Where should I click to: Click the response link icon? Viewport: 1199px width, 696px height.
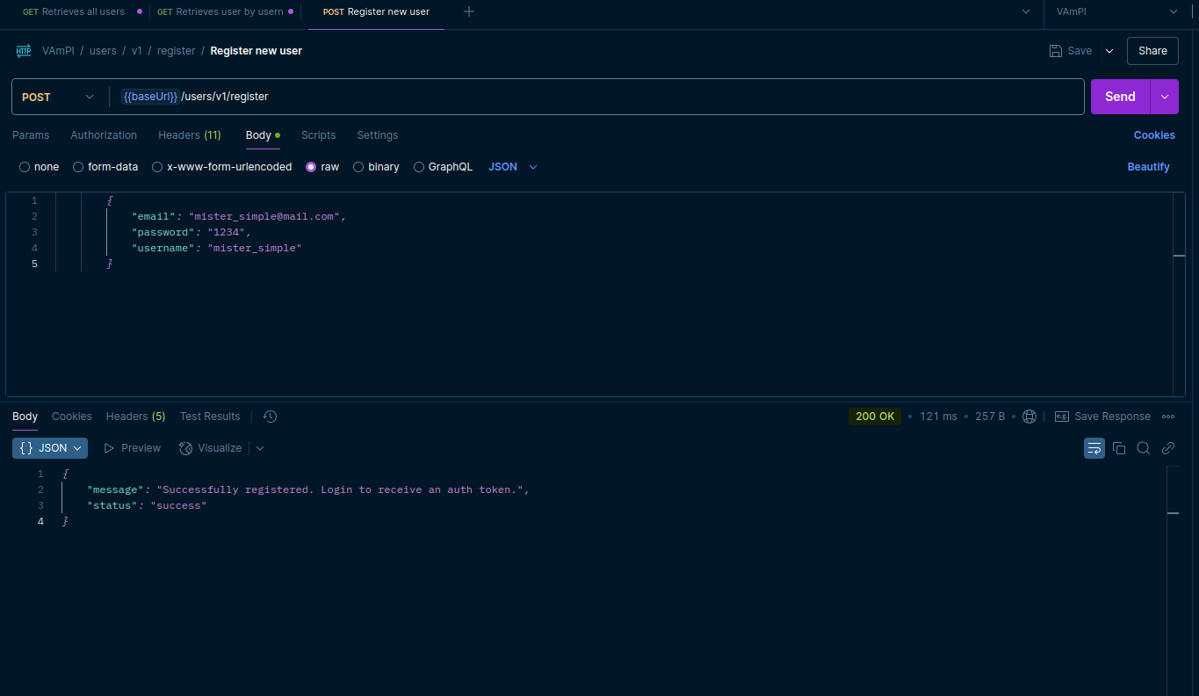[x=1168, y=448]
